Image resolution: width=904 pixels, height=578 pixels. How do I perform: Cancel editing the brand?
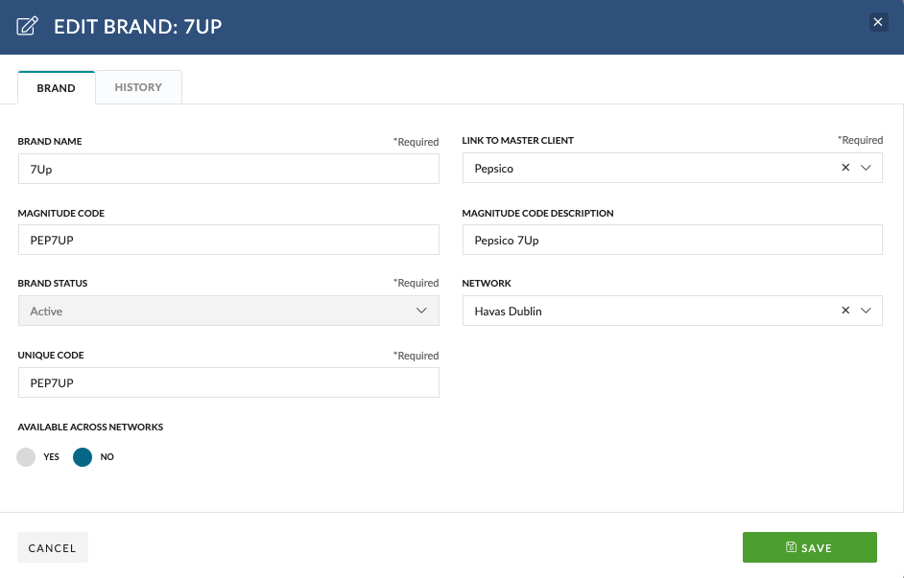(53, 547)
